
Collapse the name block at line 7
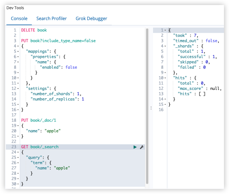coord(18,62)
